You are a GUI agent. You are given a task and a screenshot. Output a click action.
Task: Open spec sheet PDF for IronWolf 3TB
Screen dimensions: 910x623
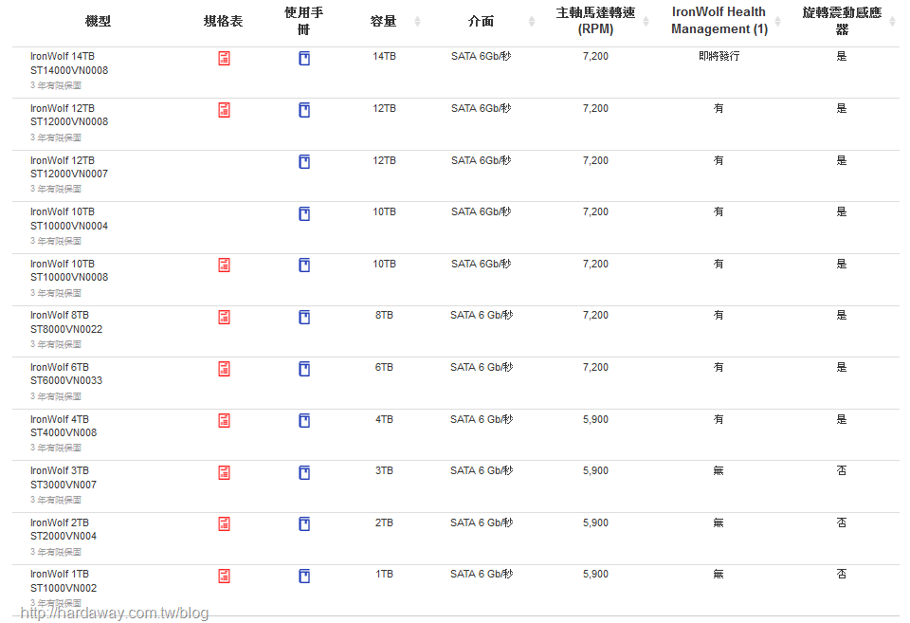pos(224,472)
